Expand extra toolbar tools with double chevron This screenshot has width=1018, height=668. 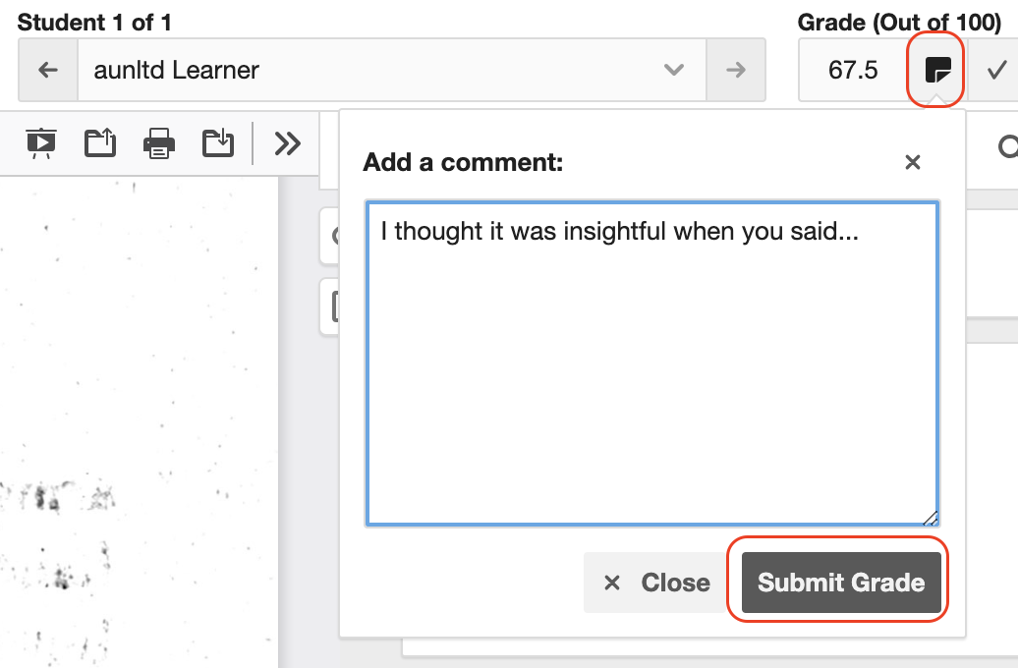tap(287, 142)
